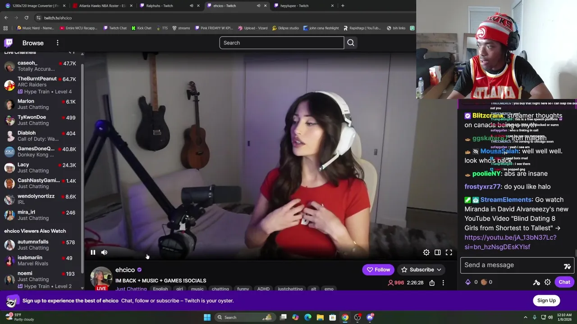Enter fullscreen on the video player
The image size is (577, 324).
pyautogui.click(x=449, y=252)
